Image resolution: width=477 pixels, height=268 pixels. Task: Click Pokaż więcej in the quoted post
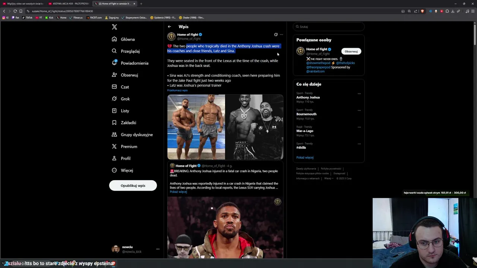pyautogui.click(x=178, y=192)
